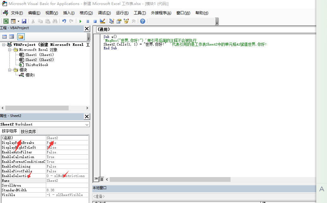The width and height of the screenshot is (327, 203).
Task: Click the StandardWidth value 8.38
Action: point(67,190)
